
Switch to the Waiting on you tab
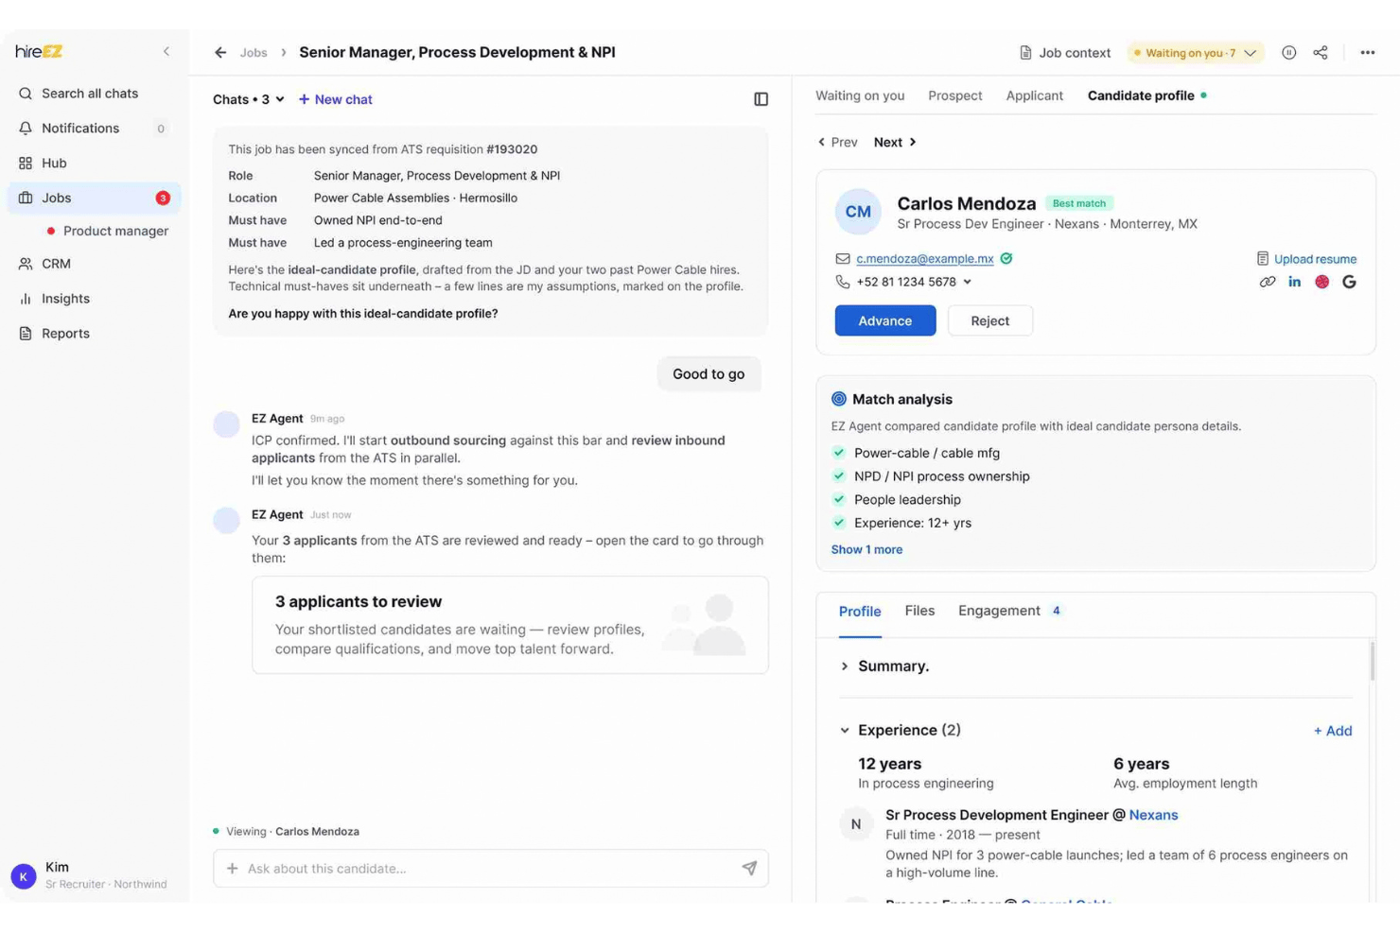[x=860, y=95]
